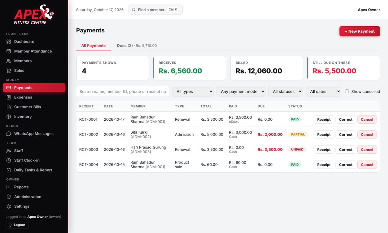The width and height of the screenshot is (388, 233).
Task: Cancel payment RCT-0002
Action: pyautogui.click(x=367, y=135)
